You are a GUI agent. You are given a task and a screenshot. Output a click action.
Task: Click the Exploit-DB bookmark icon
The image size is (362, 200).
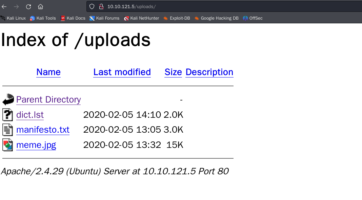(x=165, y=18)
